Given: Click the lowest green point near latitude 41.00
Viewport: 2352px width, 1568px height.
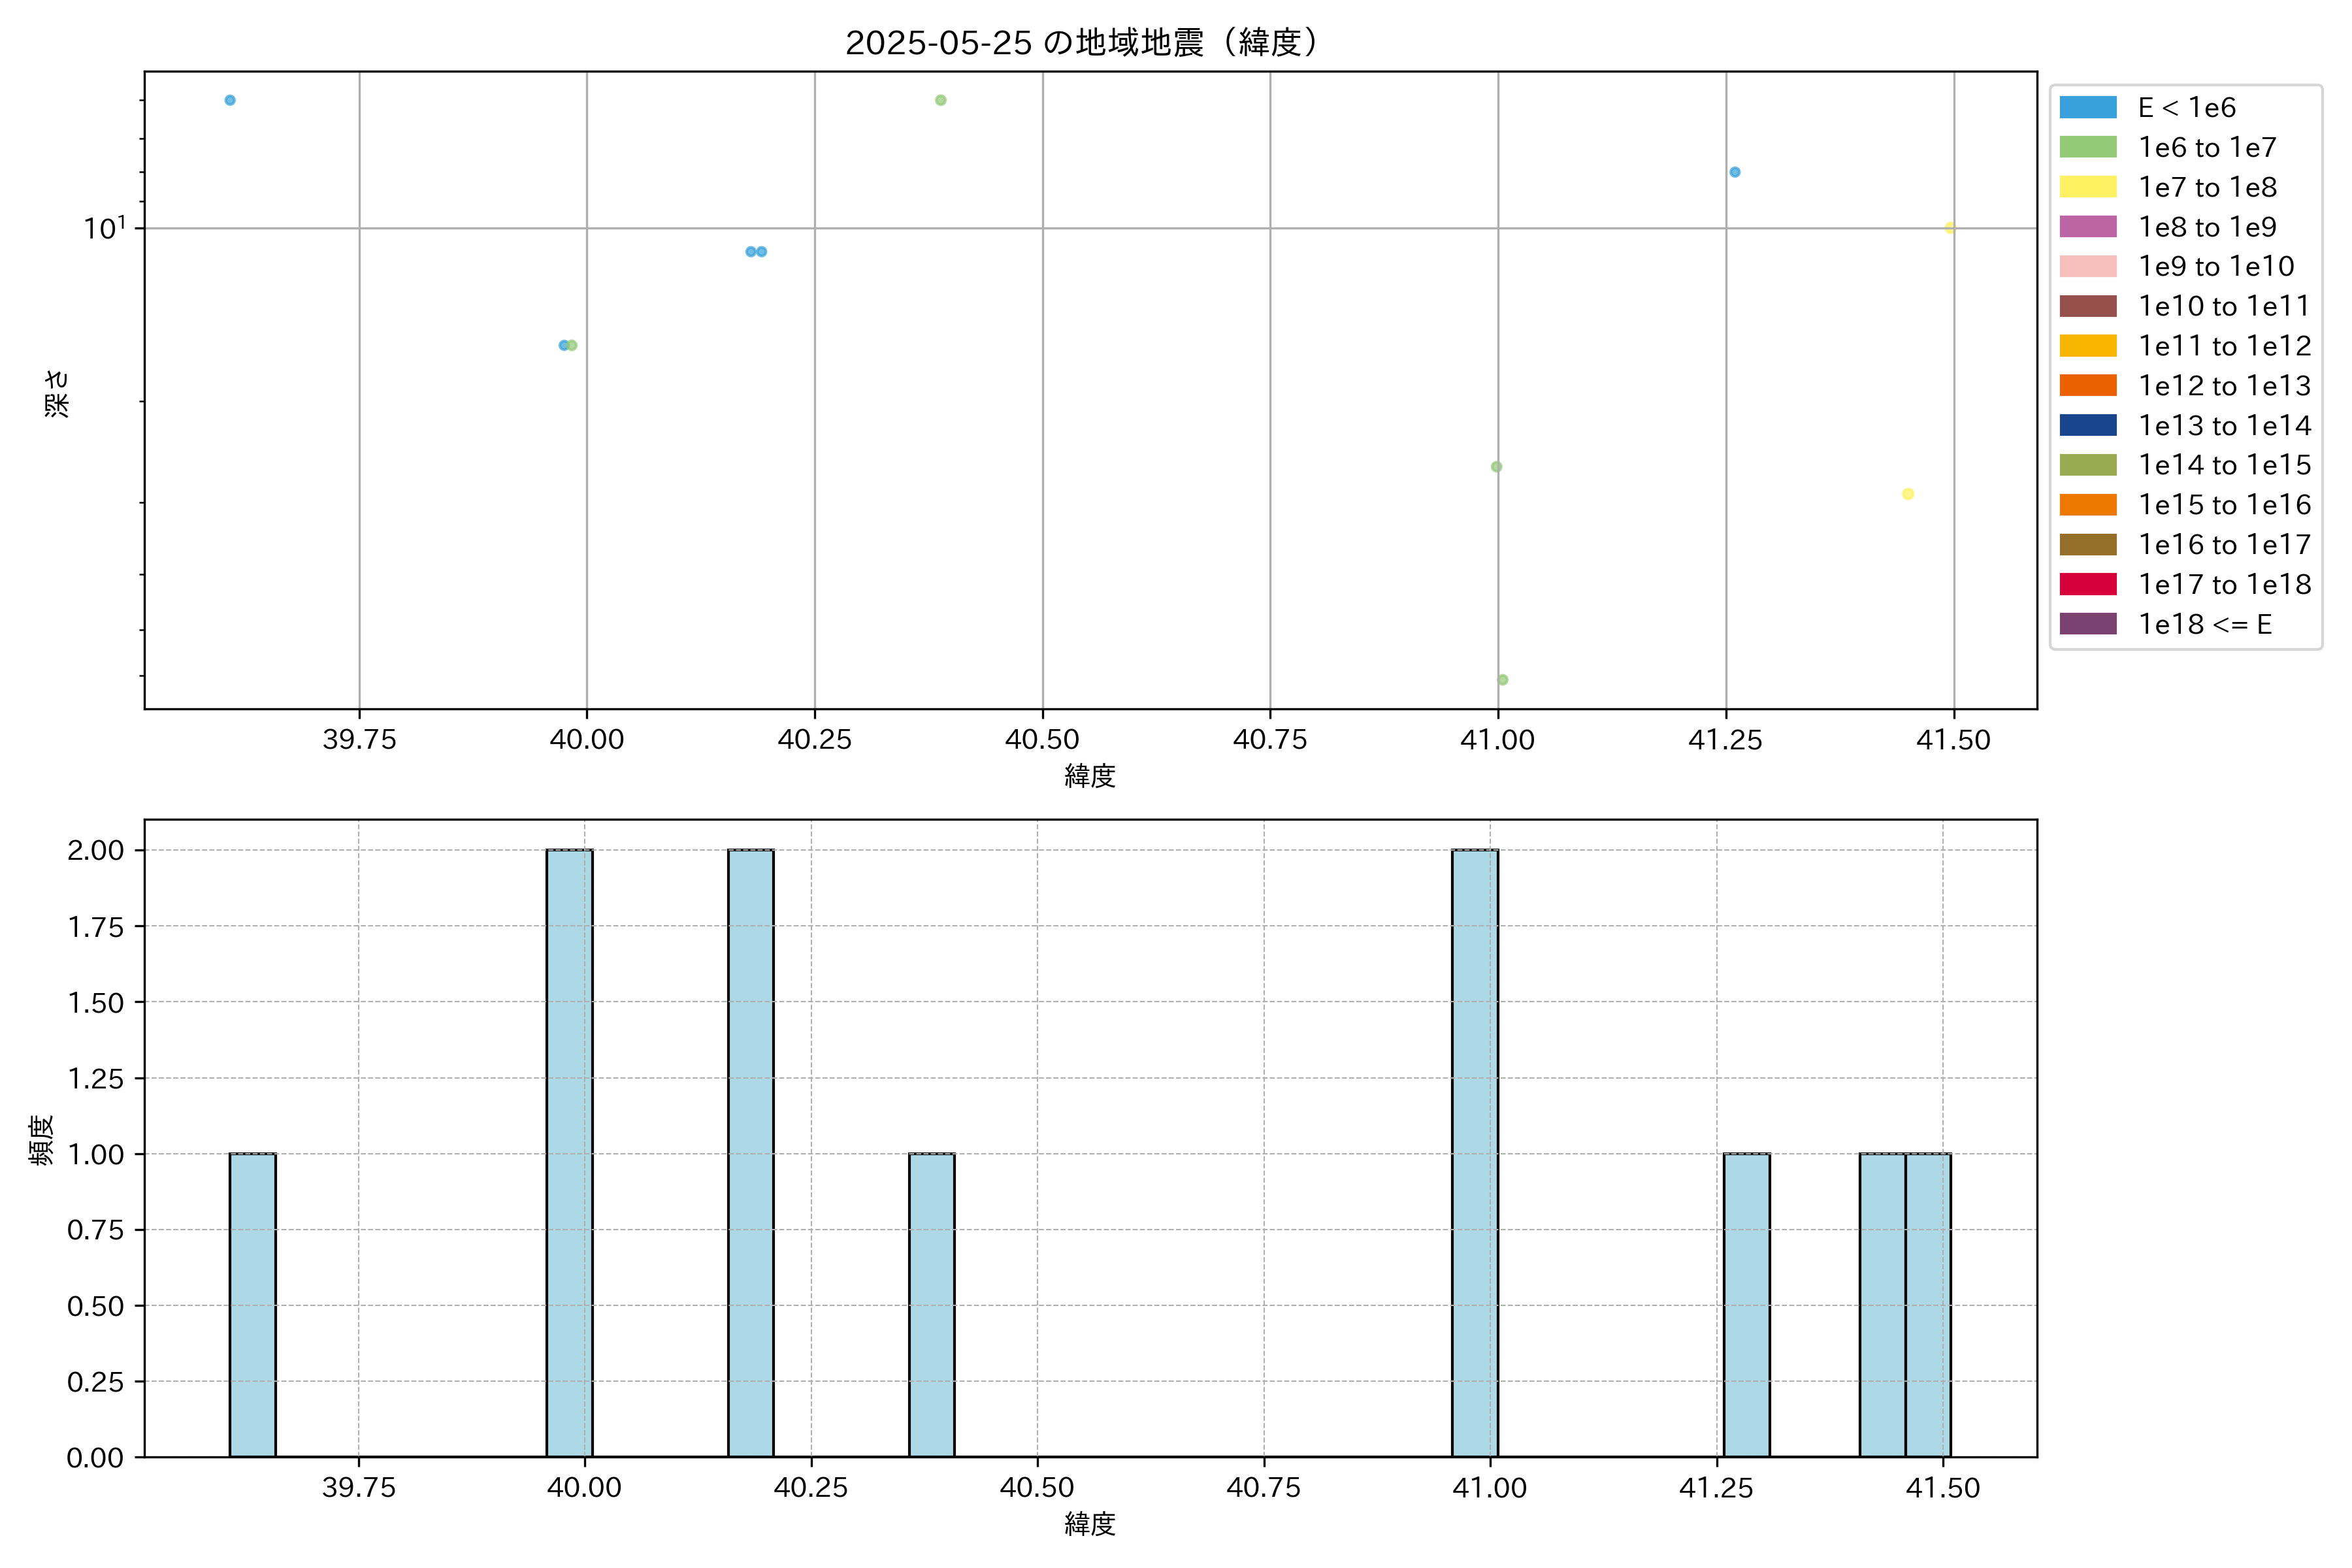Looking at the screenshot, I should pyautogui.click(x=1502, y=680).
